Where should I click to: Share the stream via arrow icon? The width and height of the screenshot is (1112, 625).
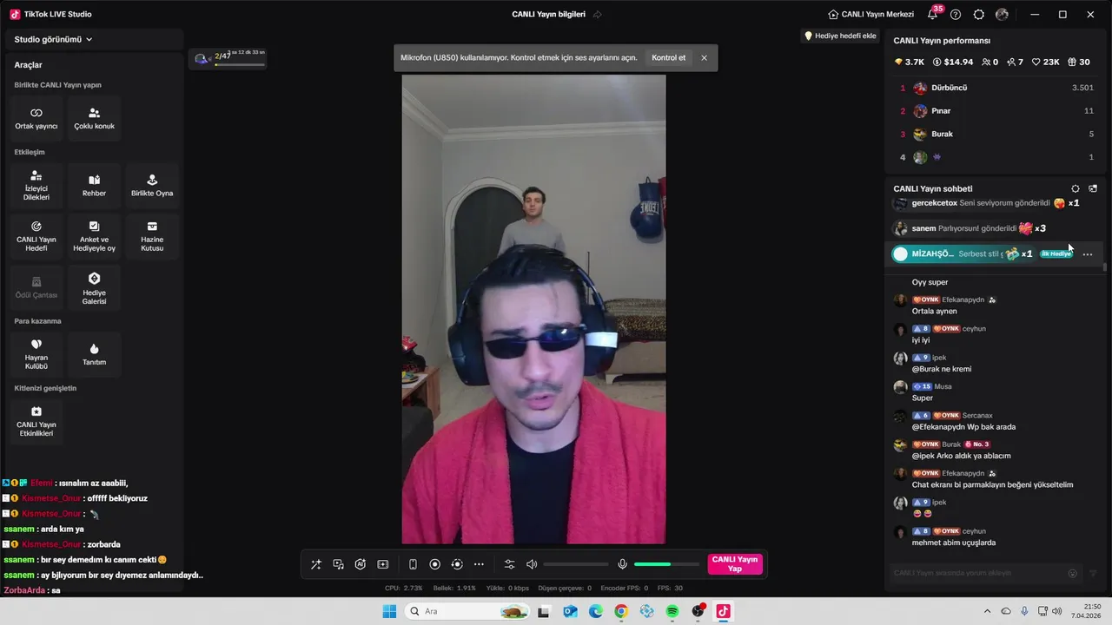tap(598, 15)
